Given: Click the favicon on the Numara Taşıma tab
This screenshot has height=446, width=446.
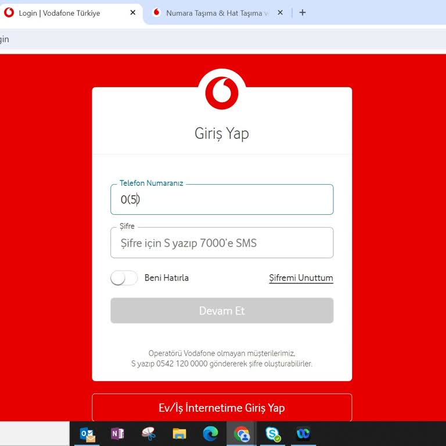Looking at the screenshot, I should click(156, 12).
